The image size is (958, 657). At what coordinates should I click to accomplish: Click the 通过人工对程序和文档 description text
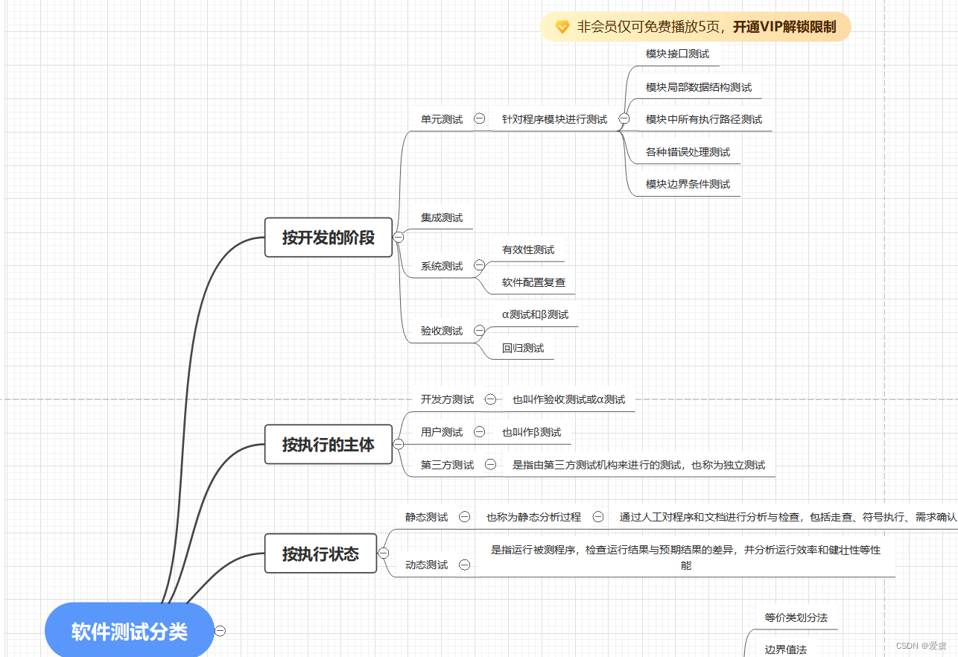pyautogui.click(x=788, y=517)
